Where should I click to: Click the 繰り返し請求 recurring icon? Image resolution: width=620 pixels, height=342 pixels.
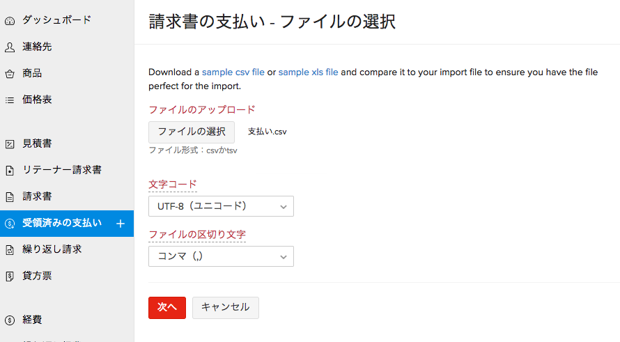[10, 249]
